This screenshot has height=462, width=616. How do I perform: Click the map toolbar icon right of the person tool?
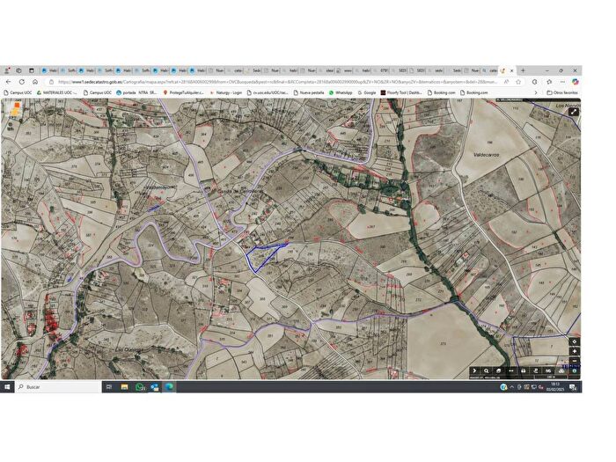pos(548,370)
